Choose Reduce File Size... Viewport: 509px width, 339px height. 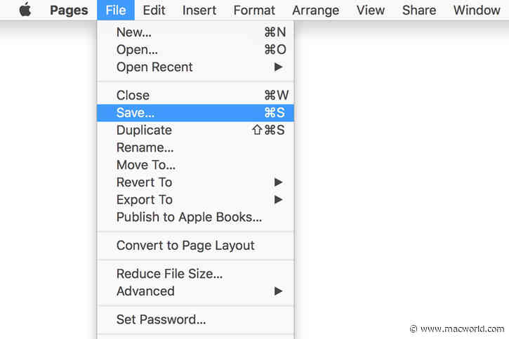(x=195, y=274)
